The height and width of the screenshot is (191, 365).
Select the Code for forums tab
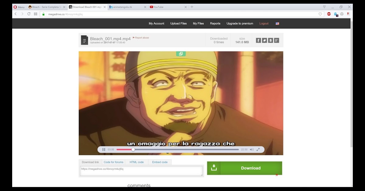113,162
